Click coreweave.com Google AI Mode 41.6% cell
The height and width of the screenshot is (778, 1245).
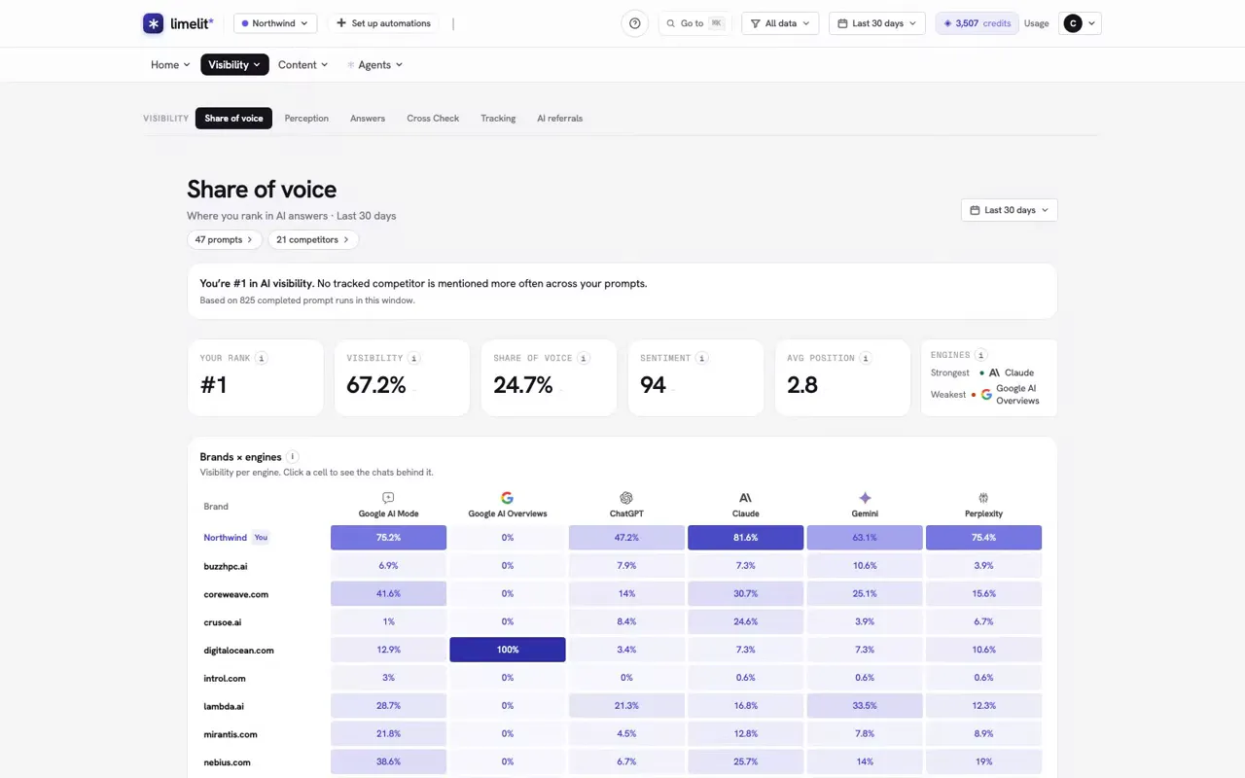(x=388, y=593)
